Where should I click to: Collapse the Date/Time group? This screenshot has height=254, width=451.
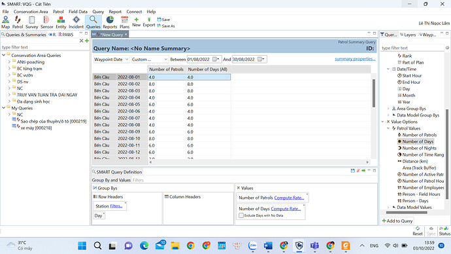(x=388, y=69)
